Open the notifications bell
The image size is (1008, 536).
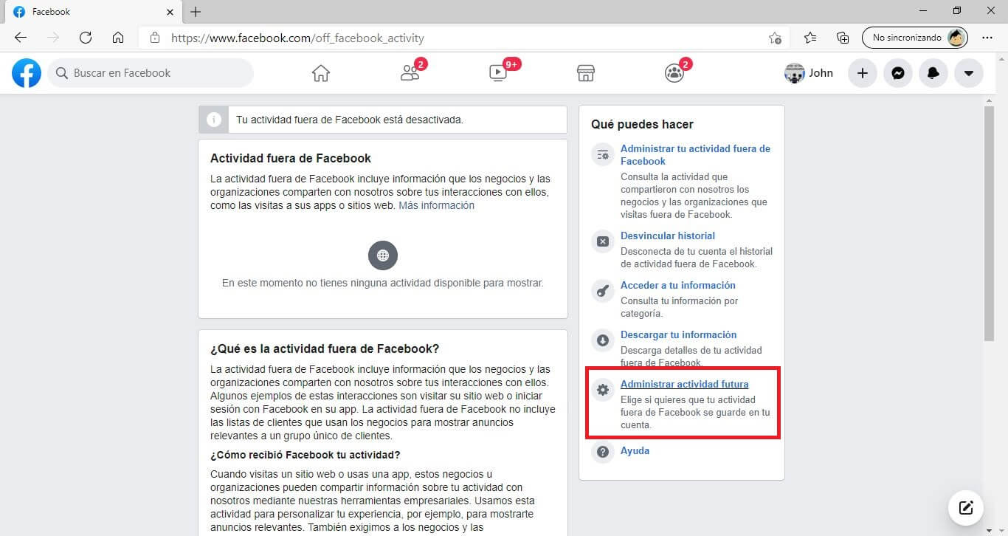tap(933, 73)
